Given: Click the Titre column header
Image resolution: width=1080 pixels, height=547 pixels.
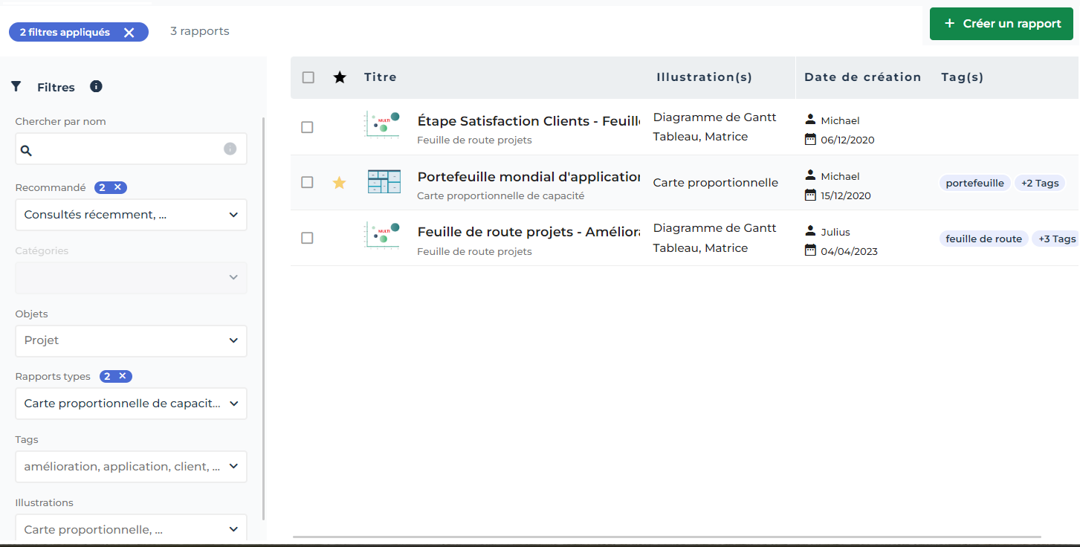Looking at the screenshot, I should click(380, 77).
